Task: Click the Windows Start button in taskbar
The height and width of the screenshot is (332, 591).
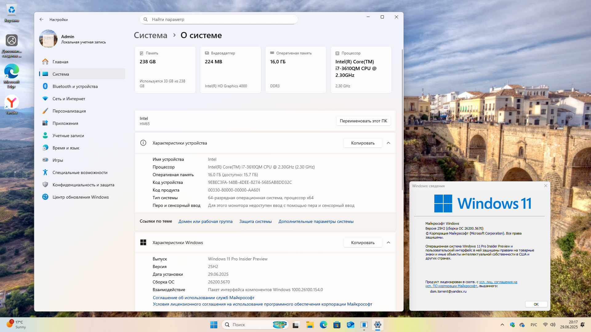Action: click(x=214, y=325)
